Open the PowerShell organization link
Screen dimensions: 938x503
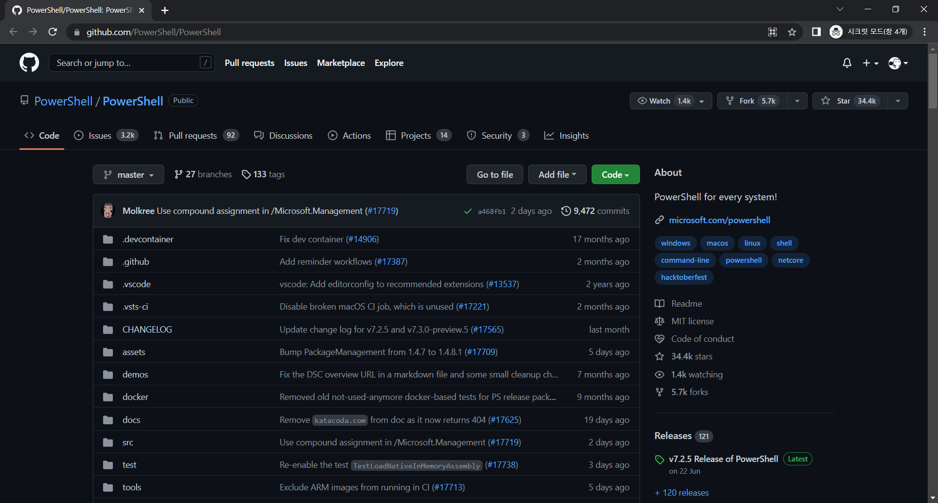coord(63,101)
